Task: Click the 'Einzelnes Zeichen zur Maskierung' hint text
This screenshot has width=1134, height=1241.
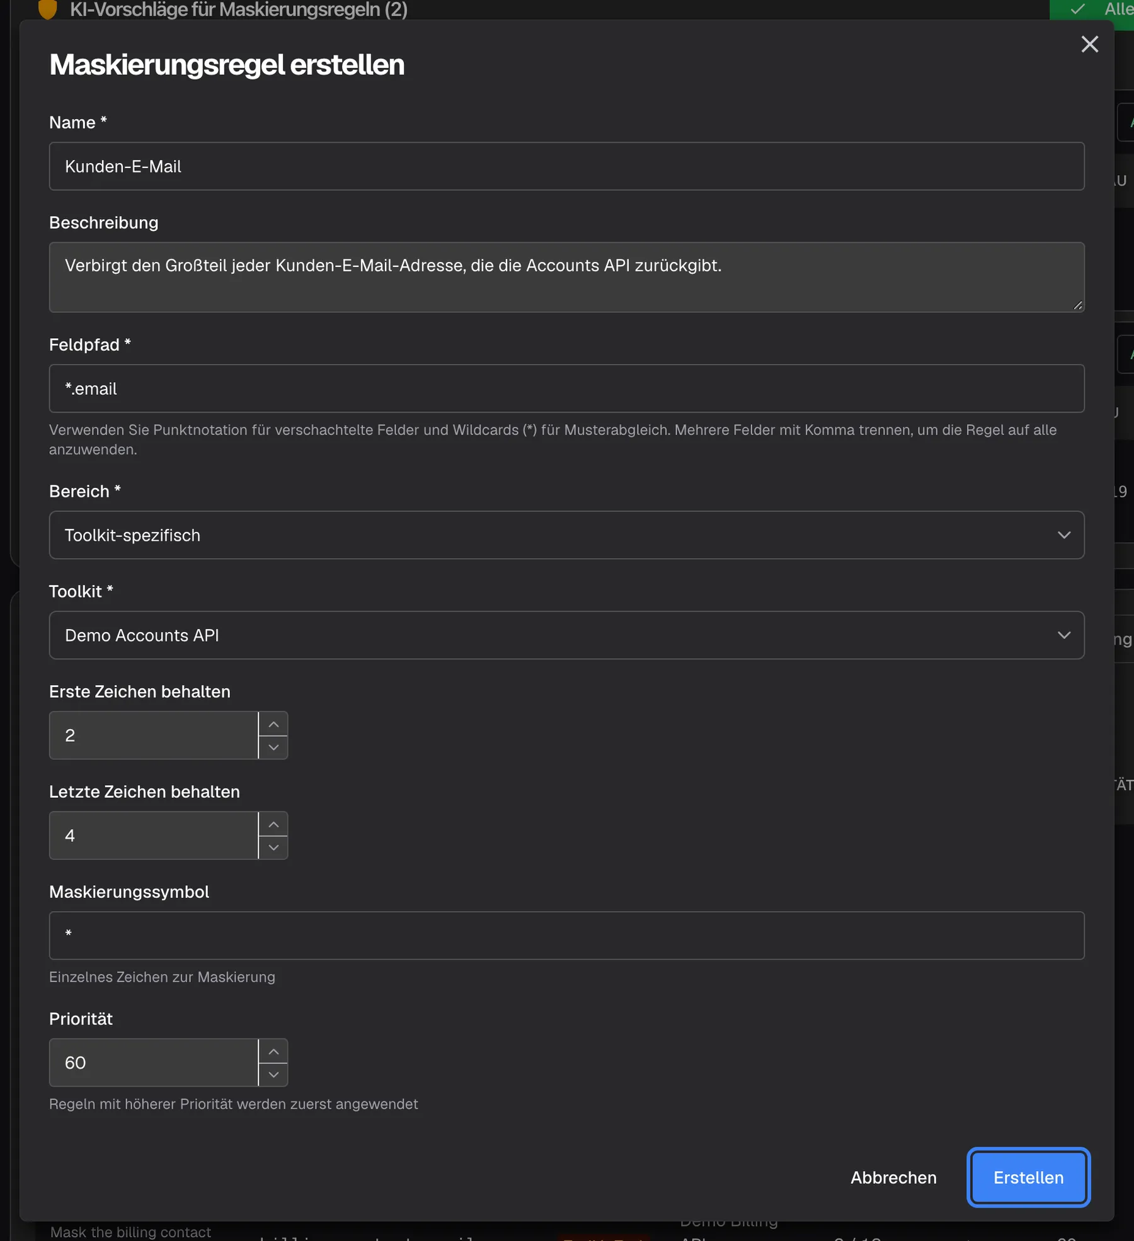Action: [x=162, y=977]
